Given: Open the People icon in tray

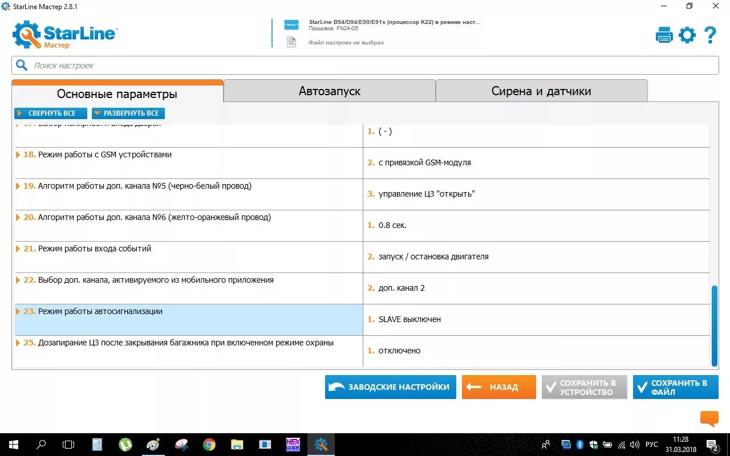Looking at the screenshot, I should pyautogui.click(x=546, y=445).
